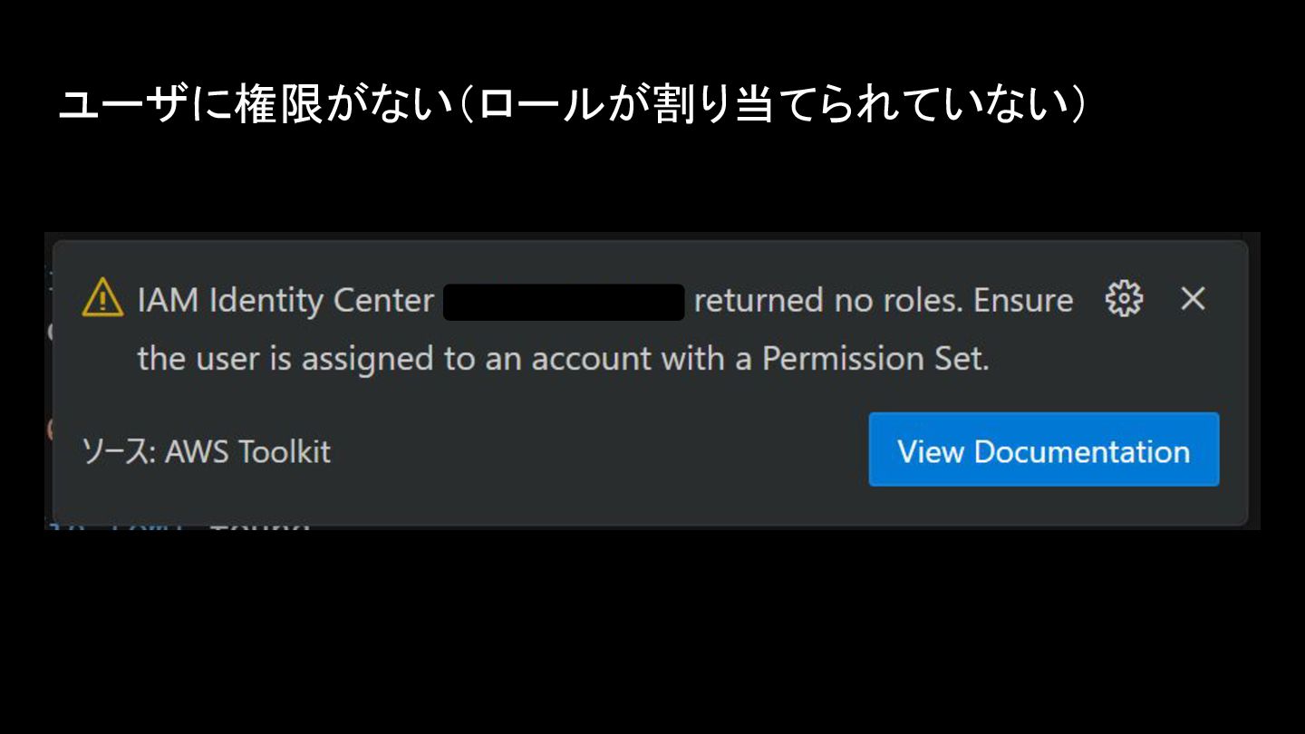
Task: Click empty notification area left of View Documentation
Action: tap(598, 451)
